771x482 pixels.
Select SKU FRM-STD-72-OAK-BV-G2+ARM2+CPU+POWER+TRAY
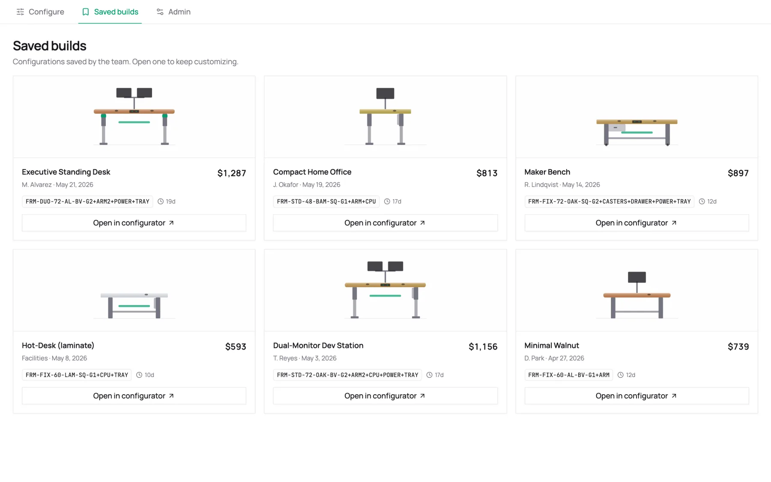click(347, 375)
